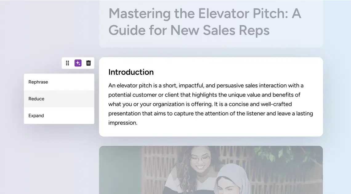Image resolution: width=351 pixels, height=194 pixels.
Task: Click the Introduction heading
Action: click(131, 72)
